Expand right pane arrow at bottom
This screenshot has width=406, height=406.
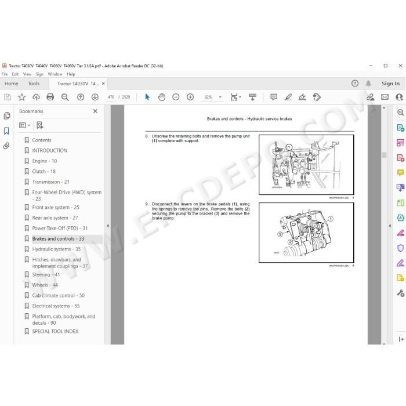point(401,339)
